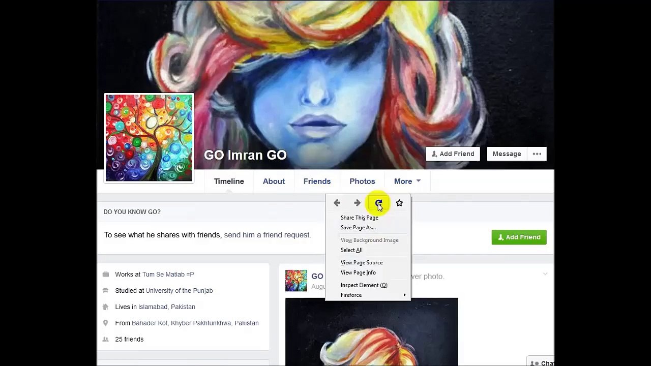
Task: Choose Save Page As from context menu
Action: point(358,228)
